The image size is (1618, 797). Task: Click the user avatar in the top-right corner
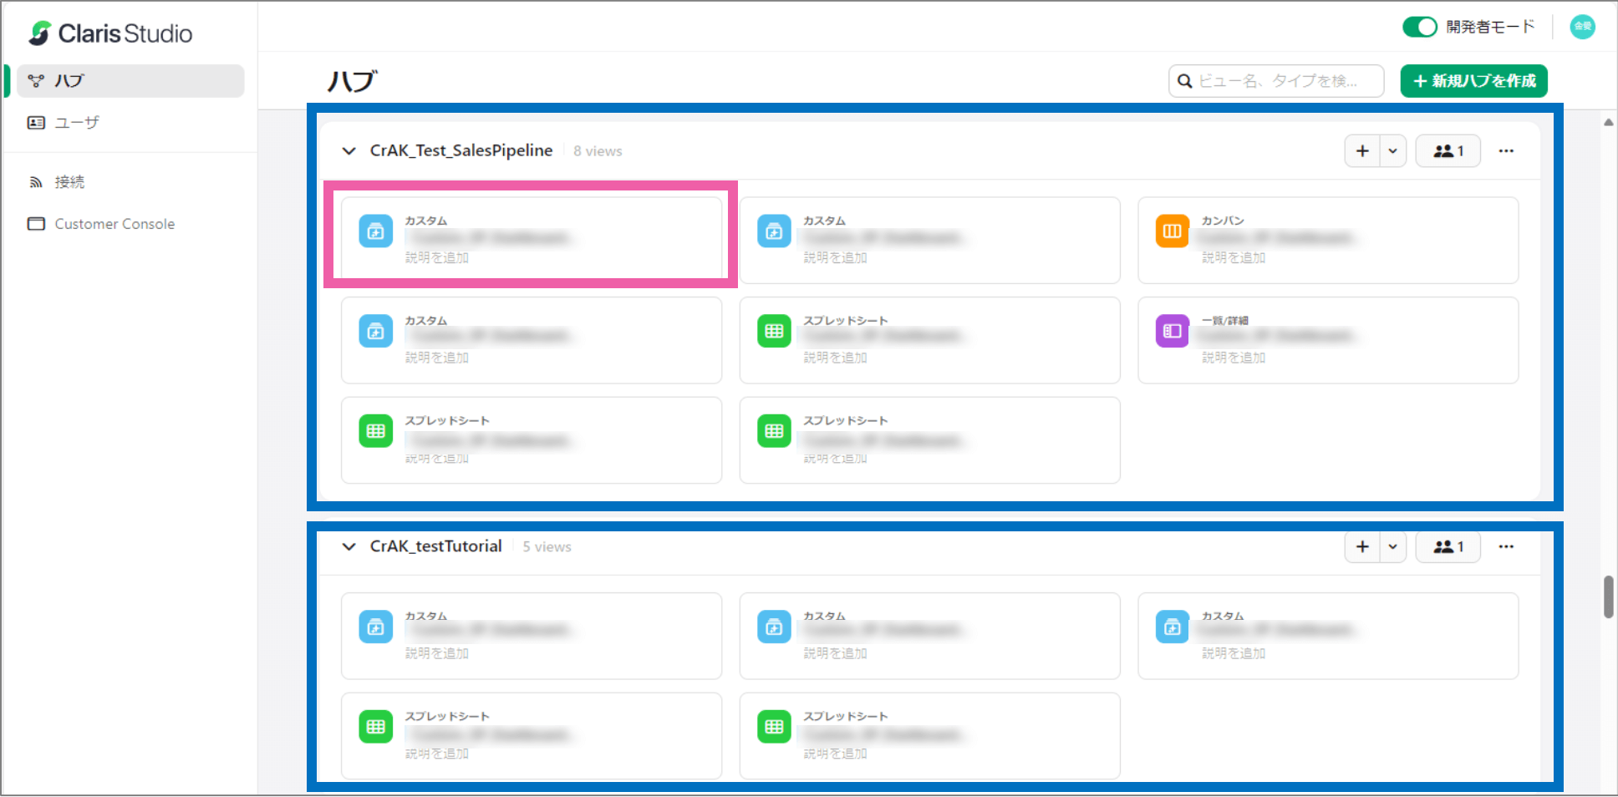tap(1582, 27)
